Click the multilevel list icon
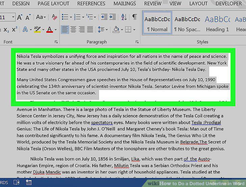This screenshot has width=246, height=187. pos(89,17)
